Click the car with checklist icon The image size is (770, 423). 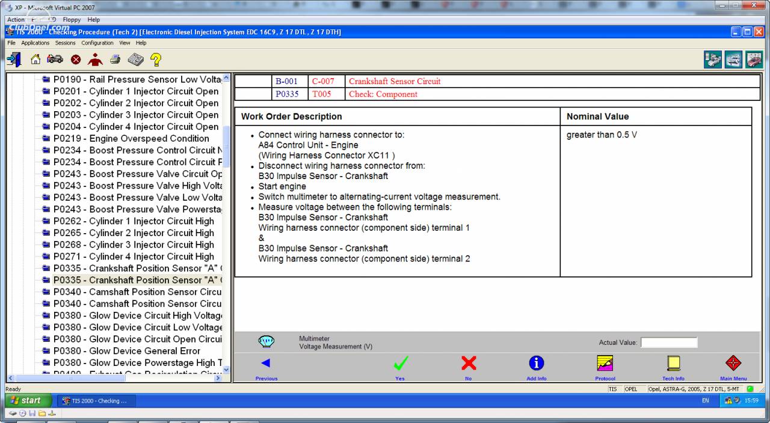tap(713, 60)
